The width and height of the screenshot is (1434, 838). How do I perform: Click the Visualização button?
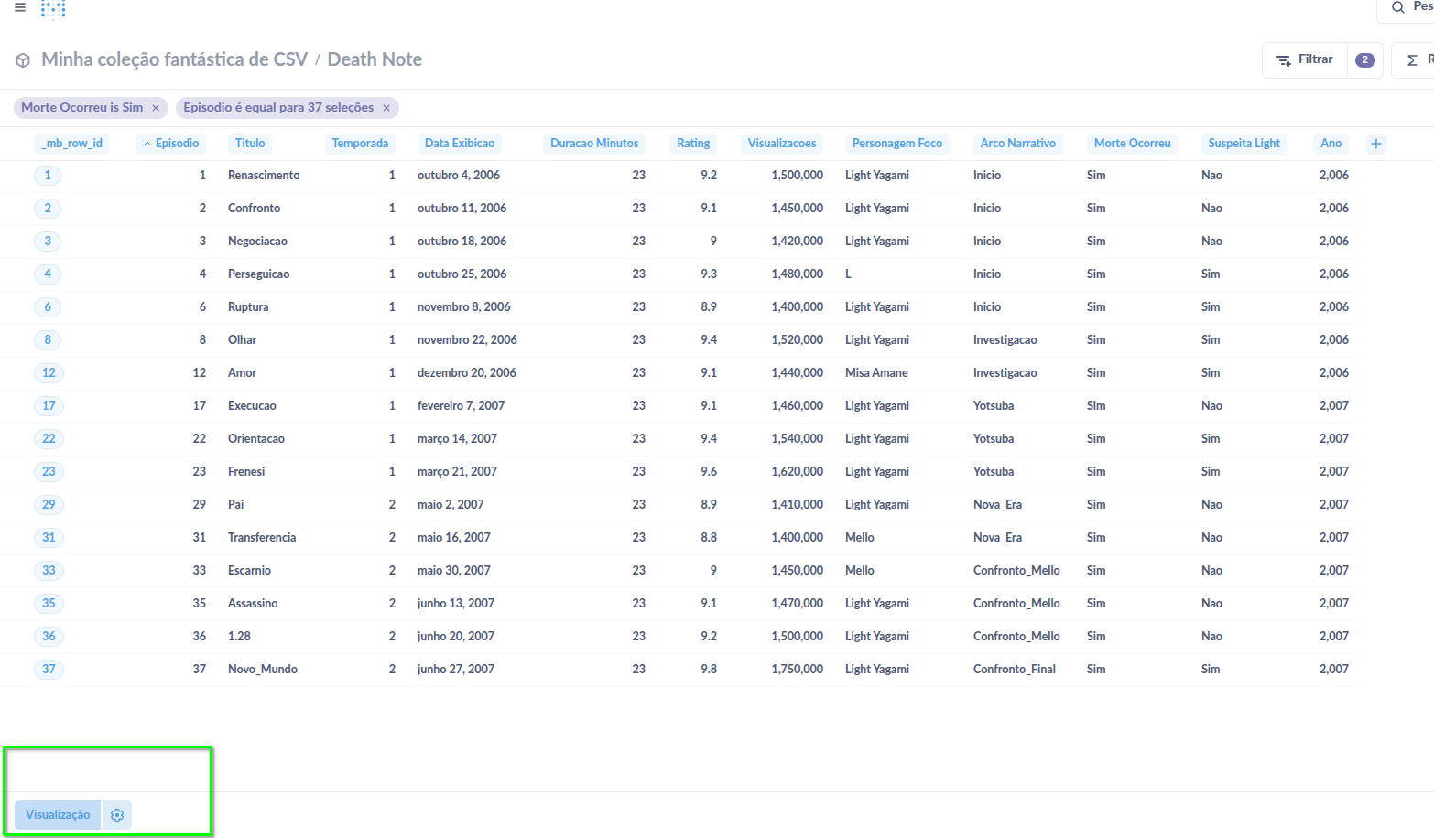pyautogui.click(x=58, y=815)
